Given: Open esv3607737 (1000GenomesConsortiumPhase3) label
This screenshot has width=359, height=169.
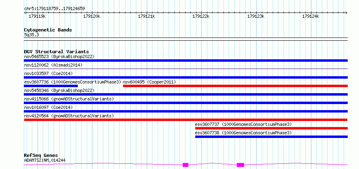Looking at the screenshot, I should pyautogui.click(x=243, y=124).
